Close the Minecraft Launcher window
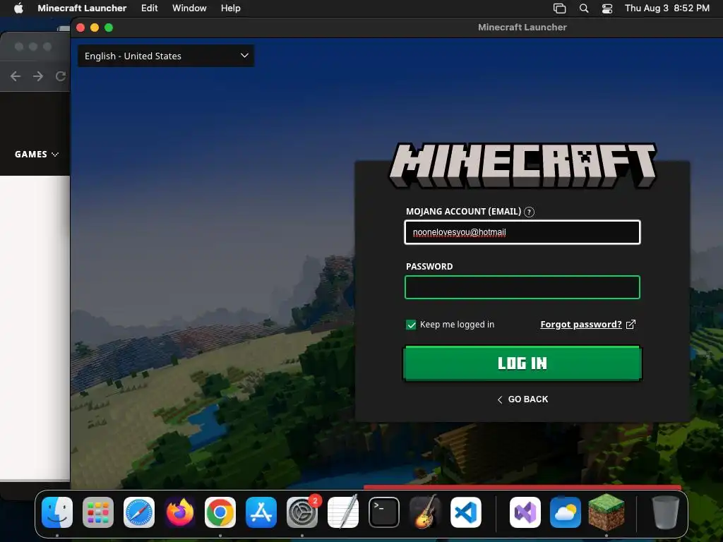 (80, 28)
